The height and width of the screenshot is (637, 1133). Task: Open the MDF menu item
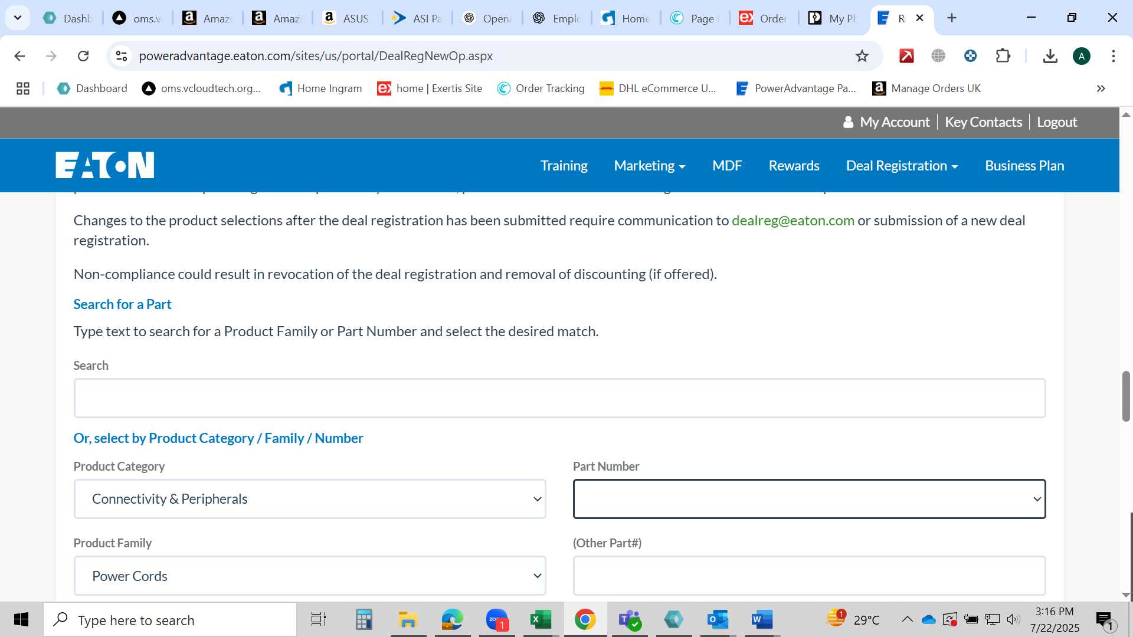[x=727, y=166]
